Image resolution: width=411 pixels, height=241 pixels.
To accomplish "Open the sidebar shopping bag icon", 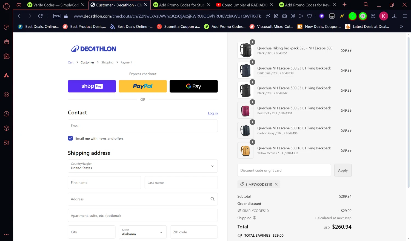I will [7, 42].
